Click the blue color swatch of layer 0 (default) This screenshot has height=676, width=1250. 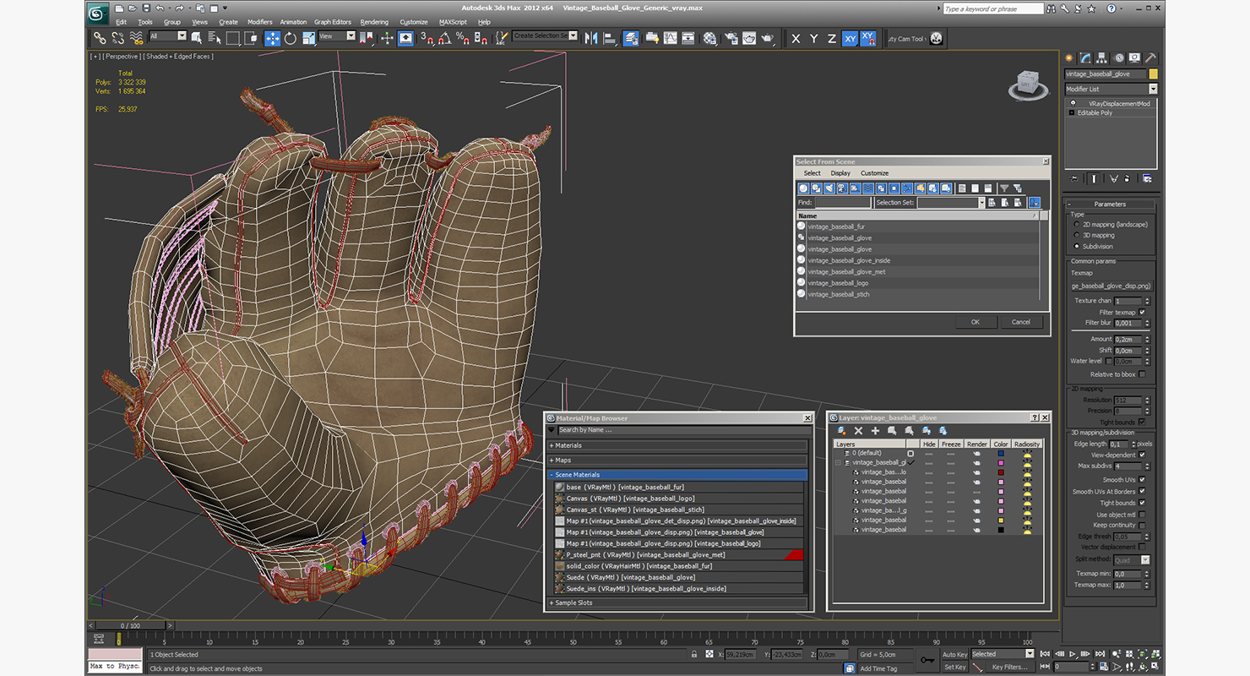coord(1000,453)
